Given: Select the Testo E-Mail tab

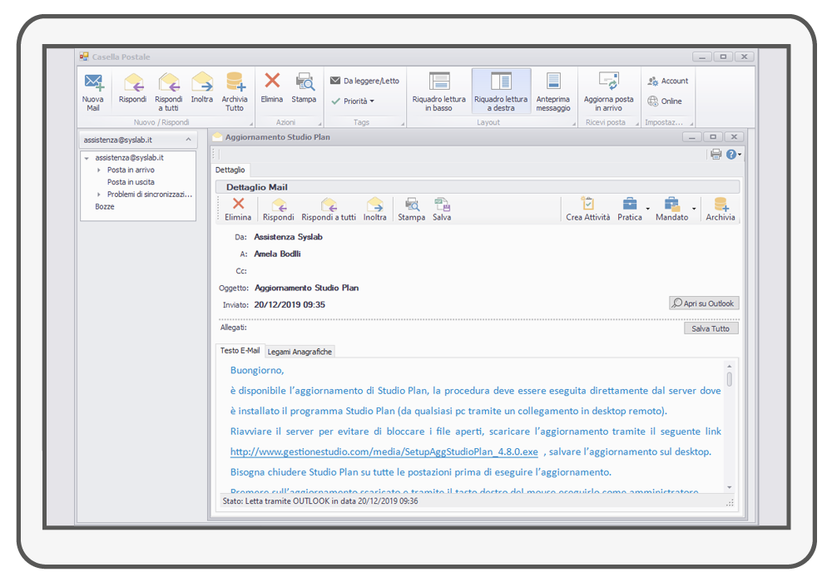Looking at the screenshot, I should [x=240, y=351].
